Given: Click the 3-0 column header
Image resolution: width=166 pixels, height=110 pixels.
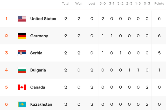Looking at the screenshot, I should (103, 4).
